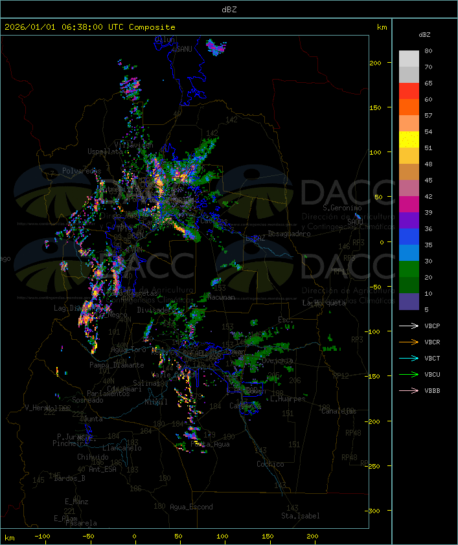Click the 'Sta.Isabel' map label
458x545 pixels.
click(301, 516)
